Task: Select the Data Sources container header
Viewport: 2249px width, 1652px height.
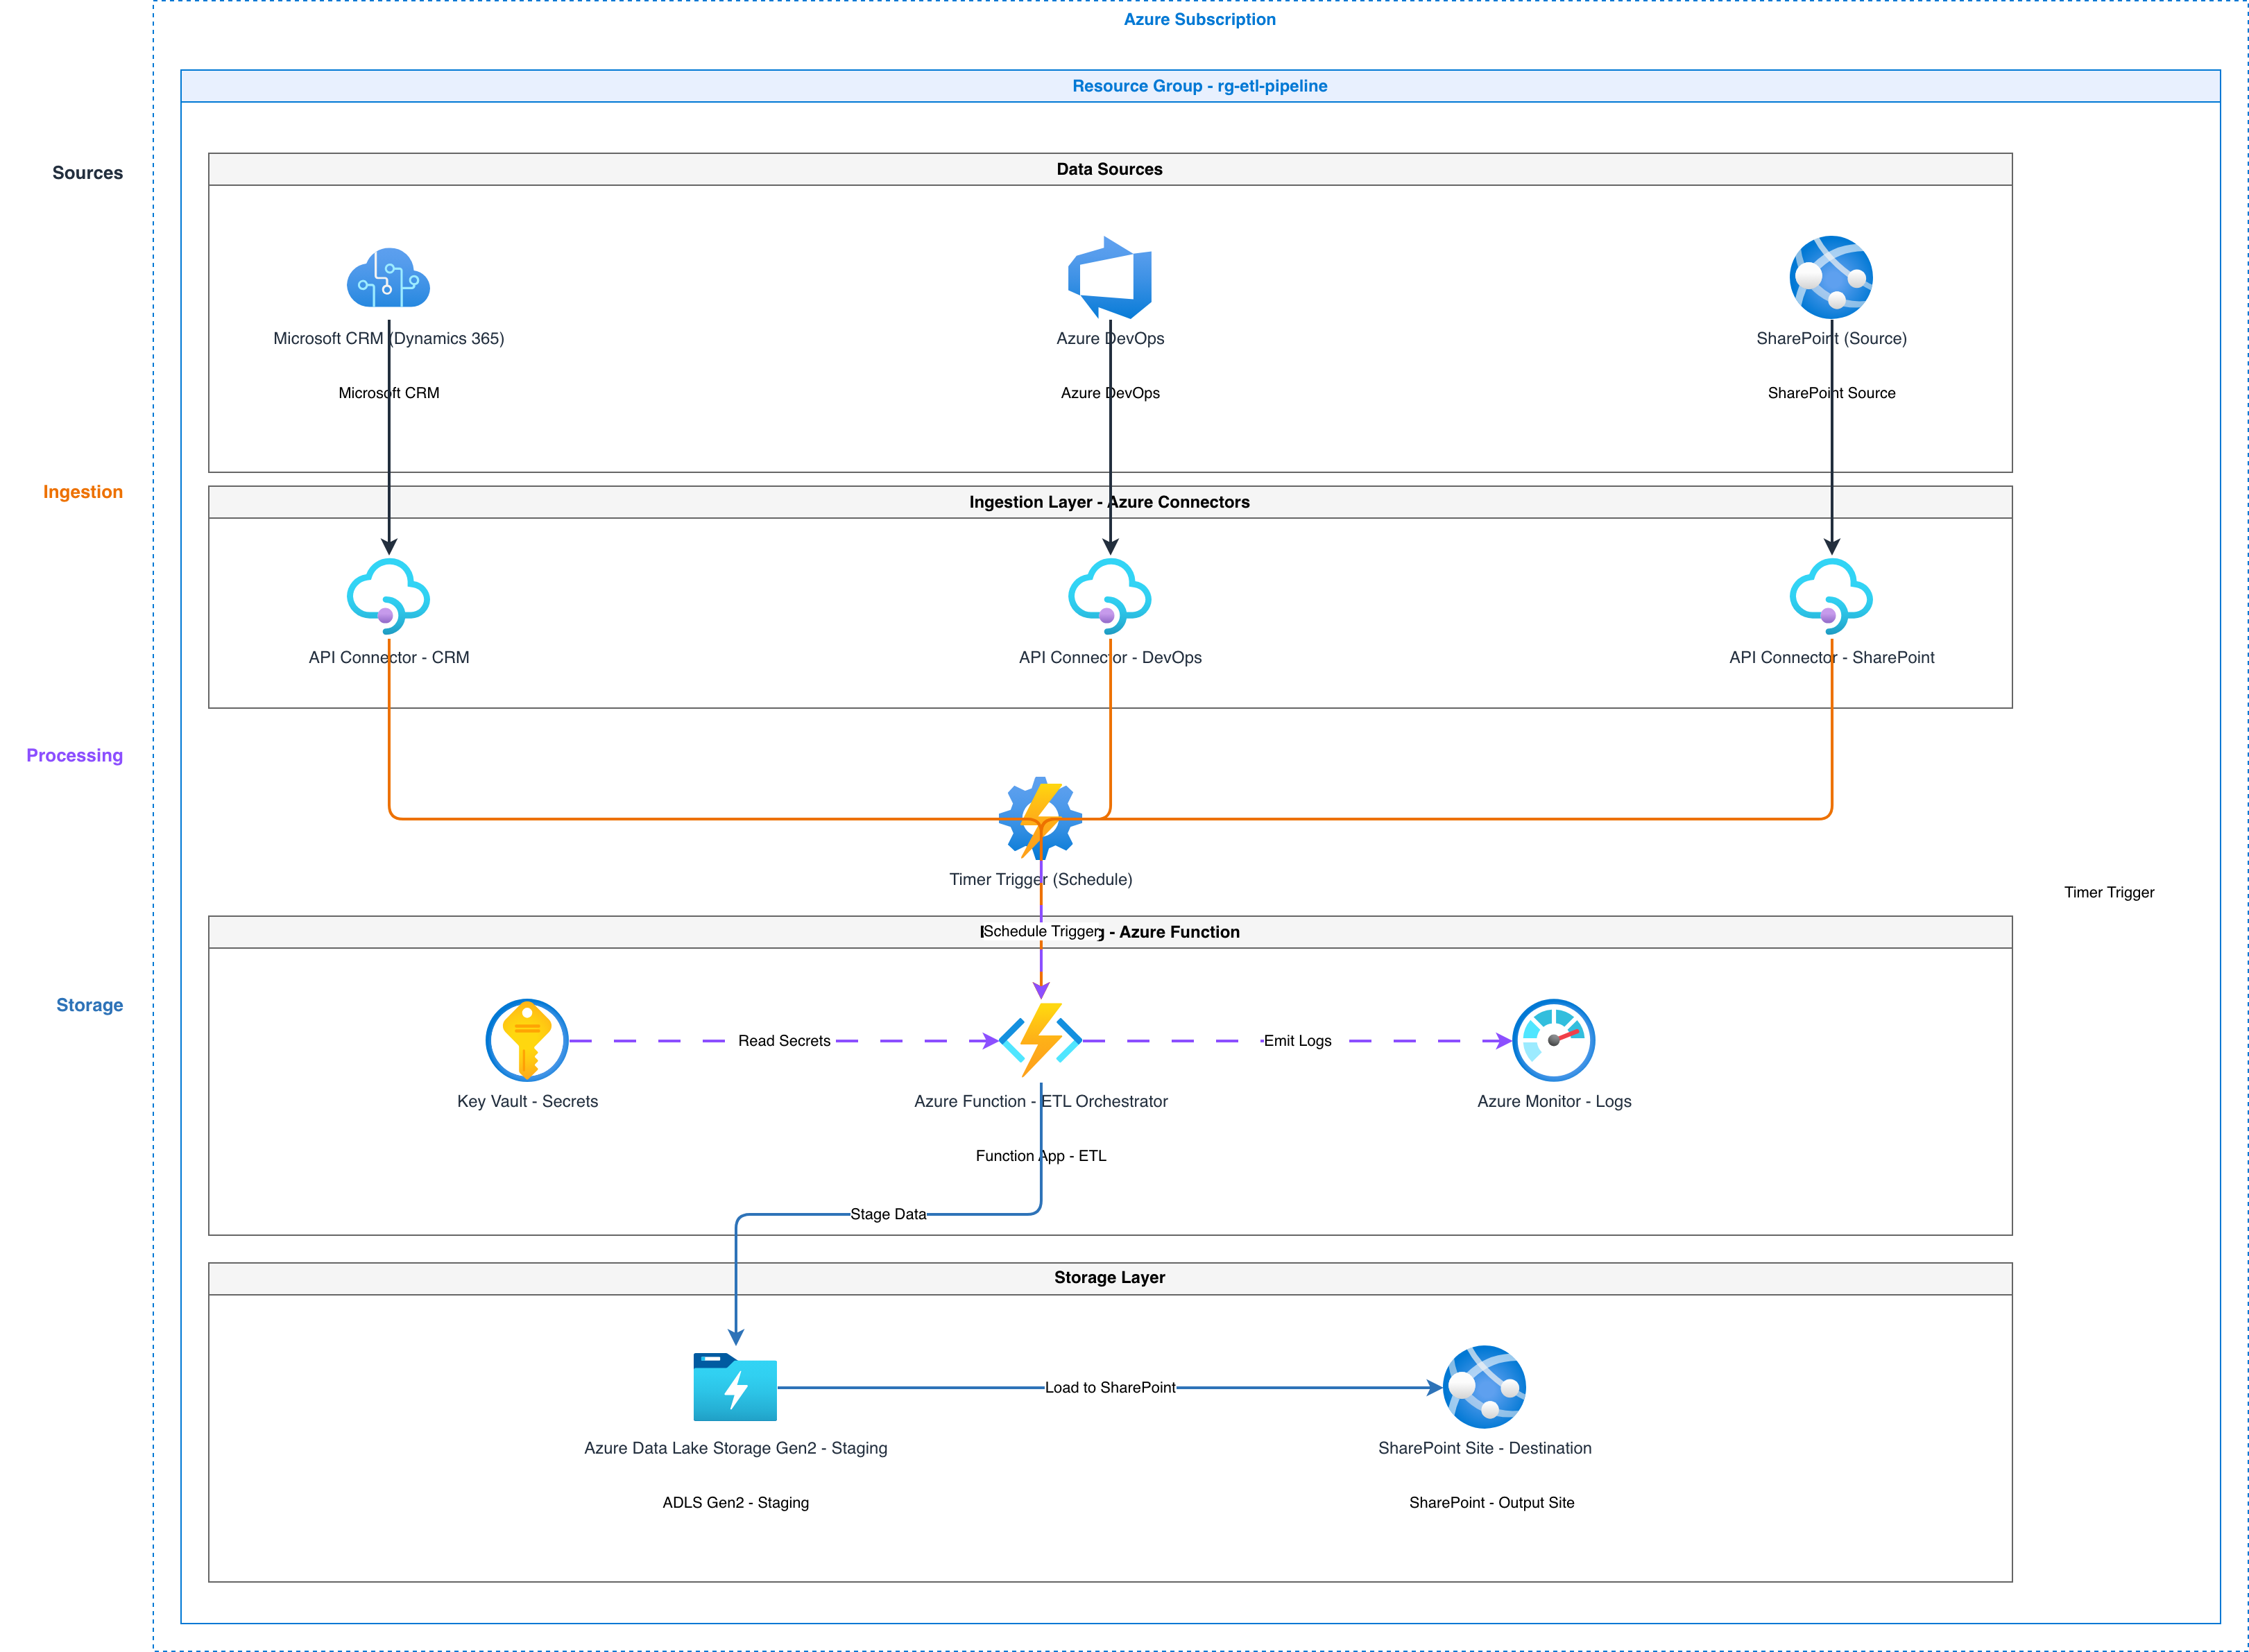Action: point(1109,169)
